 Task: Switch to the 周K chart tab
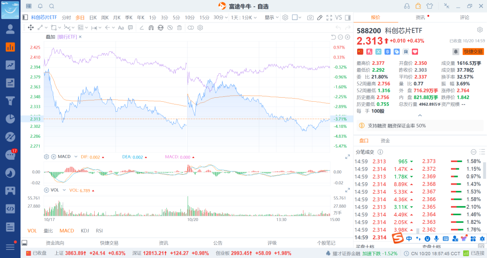(105, 18)
